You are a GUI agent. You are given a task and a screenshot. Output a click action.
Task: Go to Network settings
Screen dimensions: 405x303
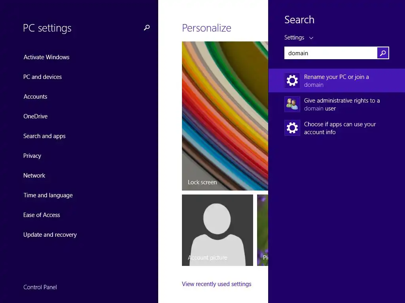click(x=34, y=176)
